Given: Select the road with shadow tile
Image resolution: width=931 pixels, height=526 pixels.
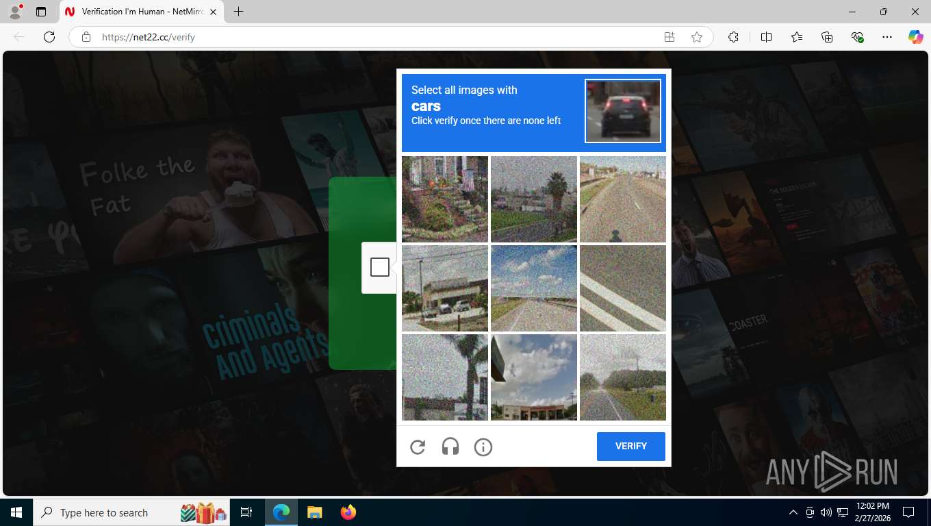Looking at the screenshot, I should pos(623,199).
